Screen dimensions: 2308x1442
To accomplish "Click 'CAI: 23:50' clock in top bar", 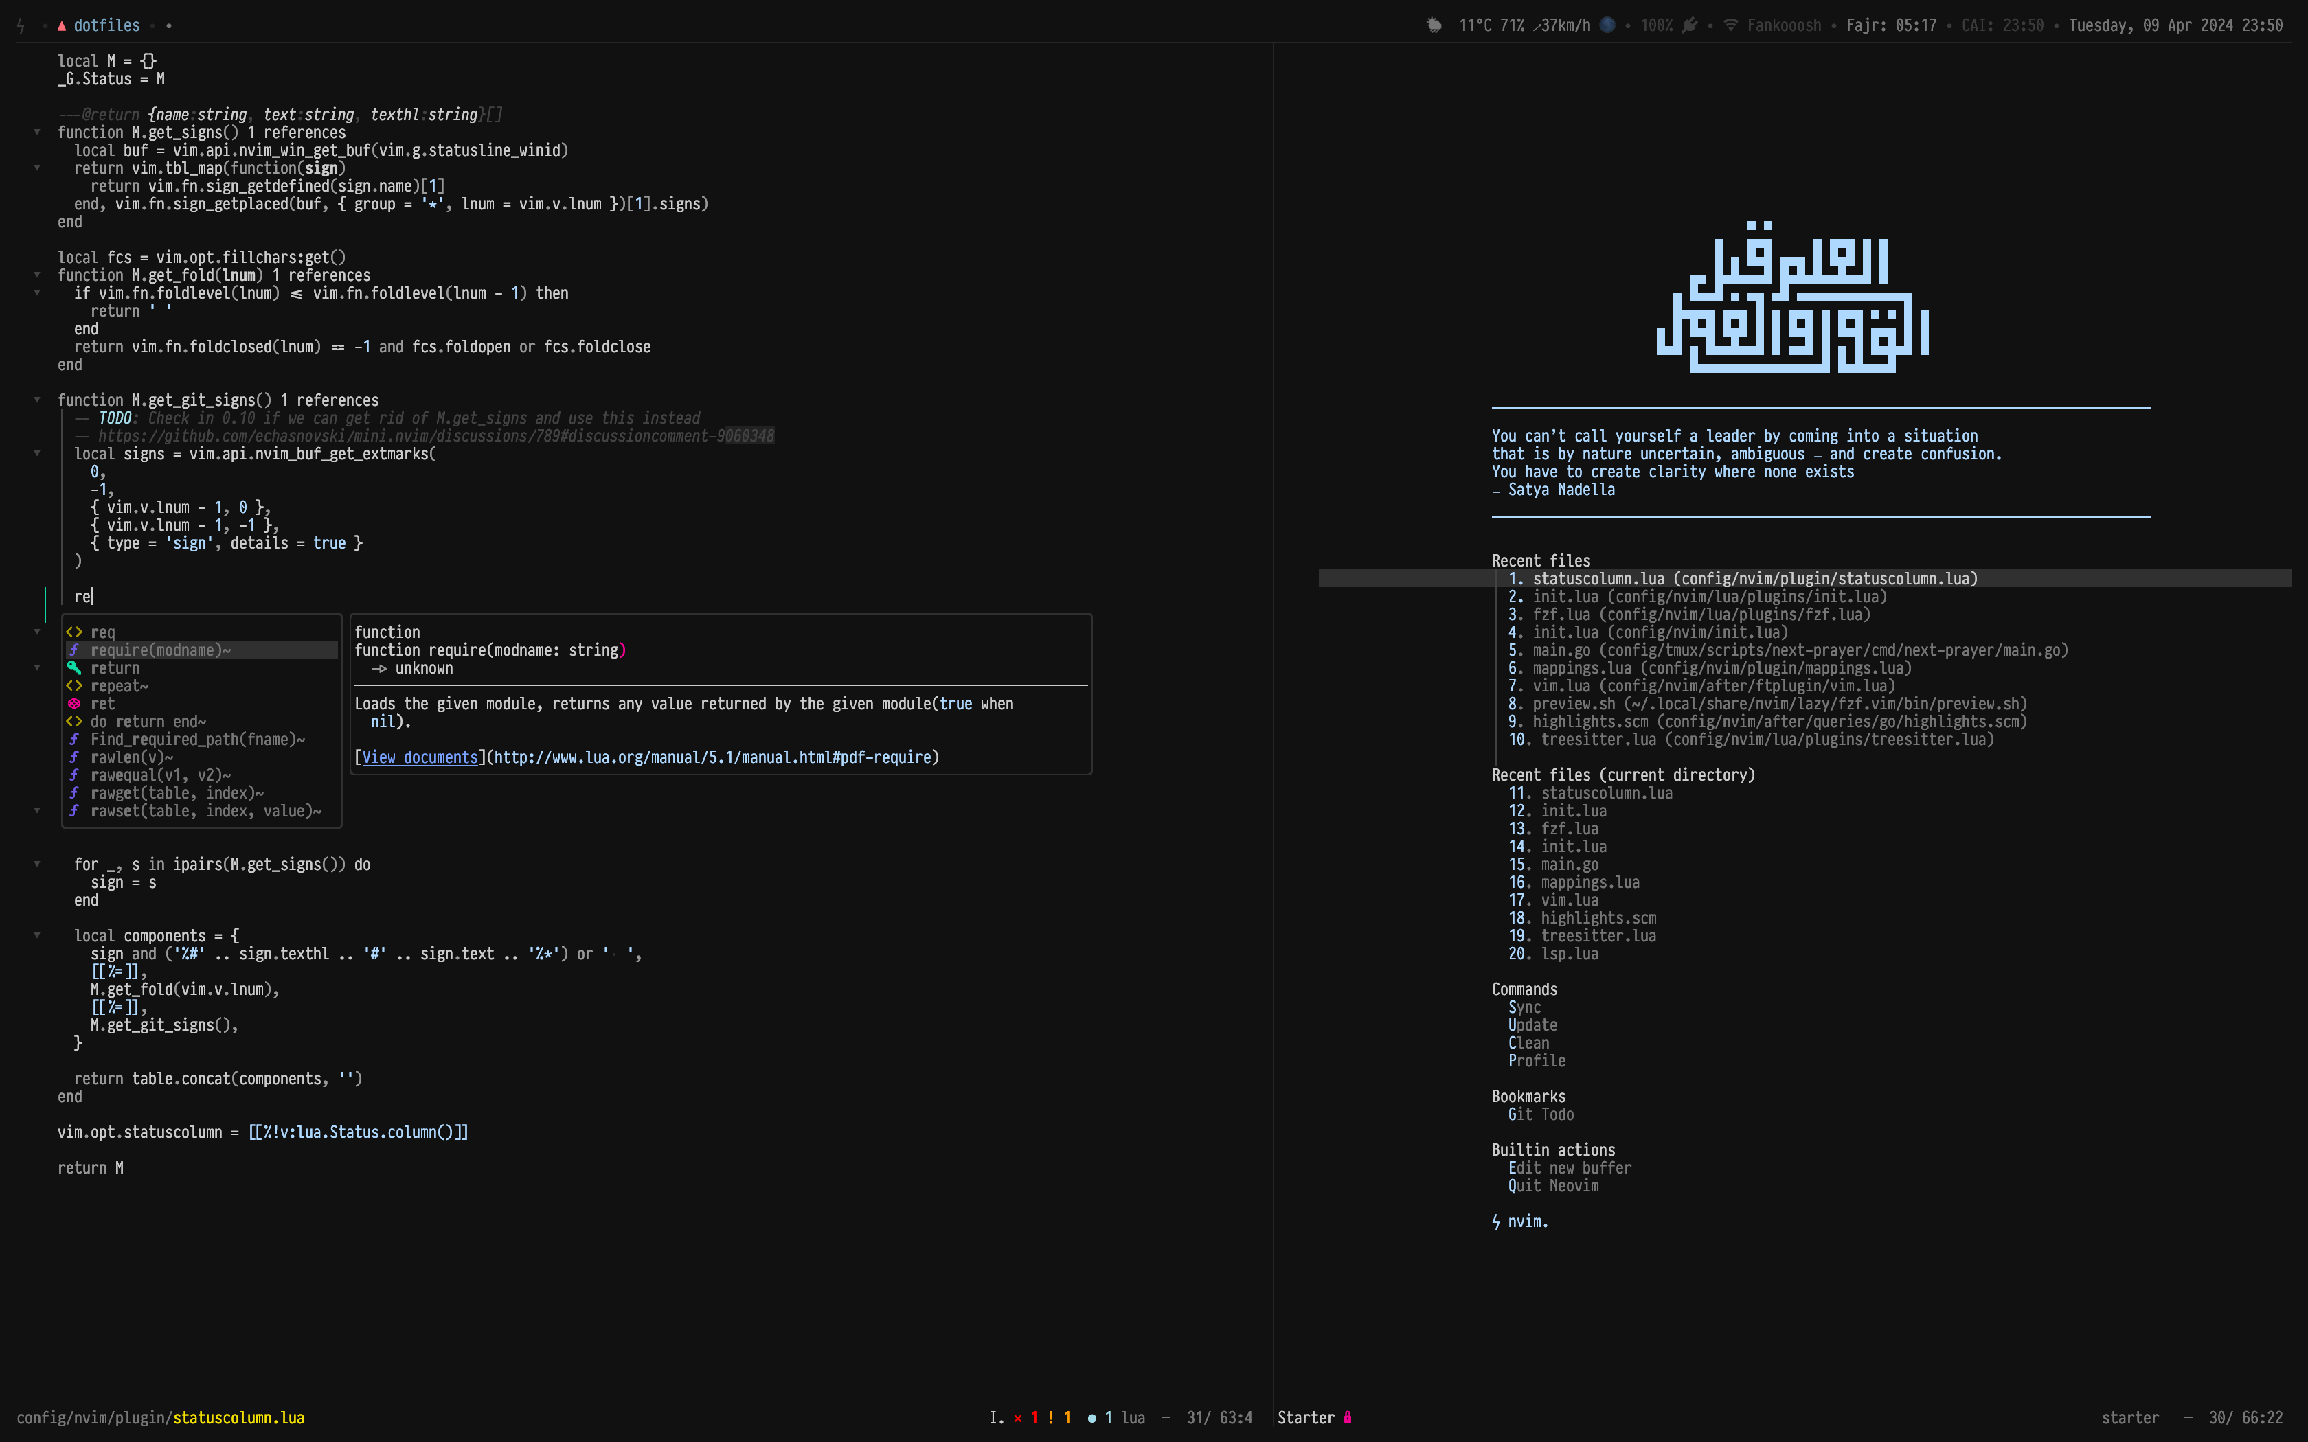I will 2003,26.
